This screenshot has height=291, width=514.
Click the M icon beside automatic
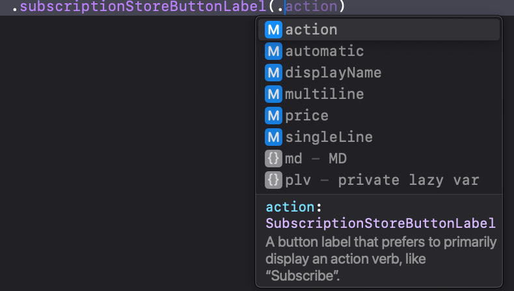[x=273, y=51]
